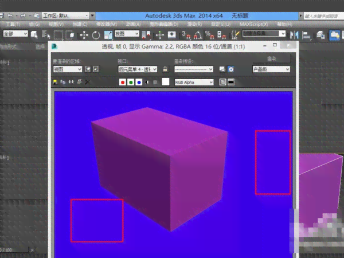Activate the Select and Move tool

(x=84, y=35)
